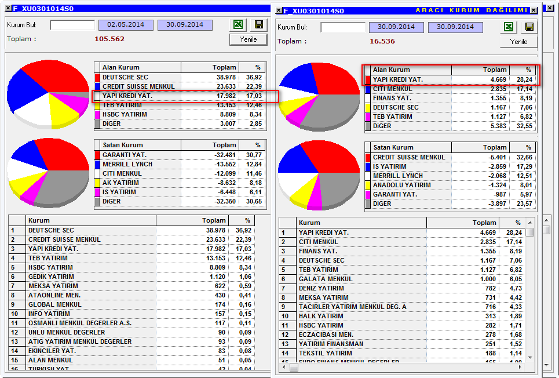Screen dimensions: 559x378
Task: Save left window data with floppy icon
Action: click(x=259, y=24)
